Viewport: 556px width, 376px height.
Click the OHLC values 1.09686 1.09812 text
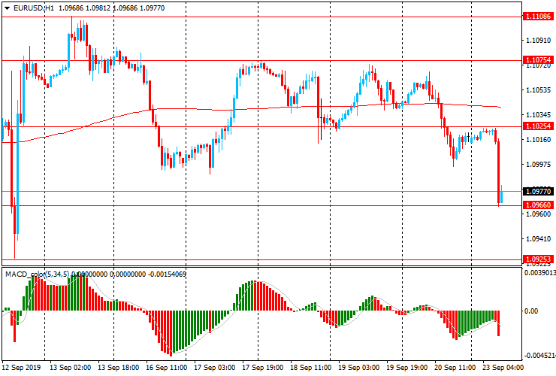(85, 8)
